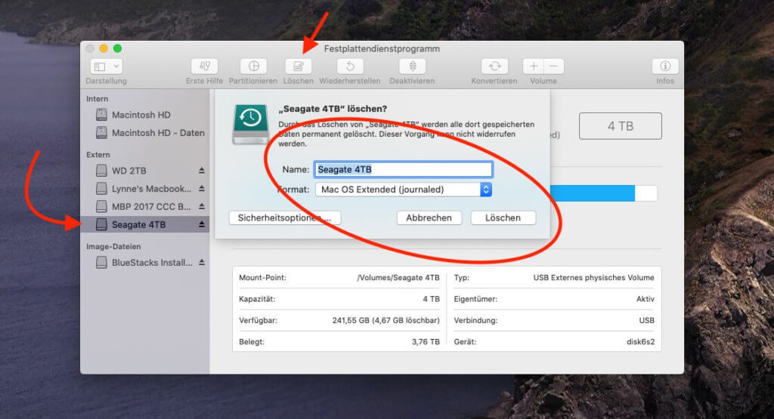Click the Infos toolbar icon
This screenshot has height=419, width=774.
pyautogui.click(x=665, y=66)
